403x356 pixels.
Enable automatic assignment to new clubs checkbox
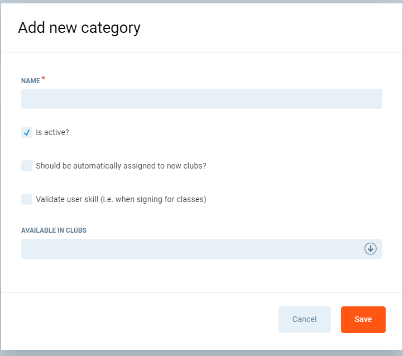(x=27, y=166)
